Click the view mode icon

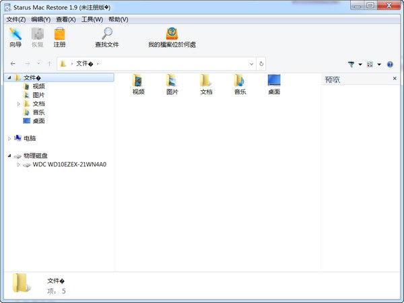370,64
